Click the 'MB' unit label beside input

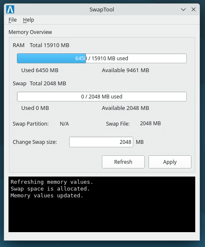(x=140, y=142)
